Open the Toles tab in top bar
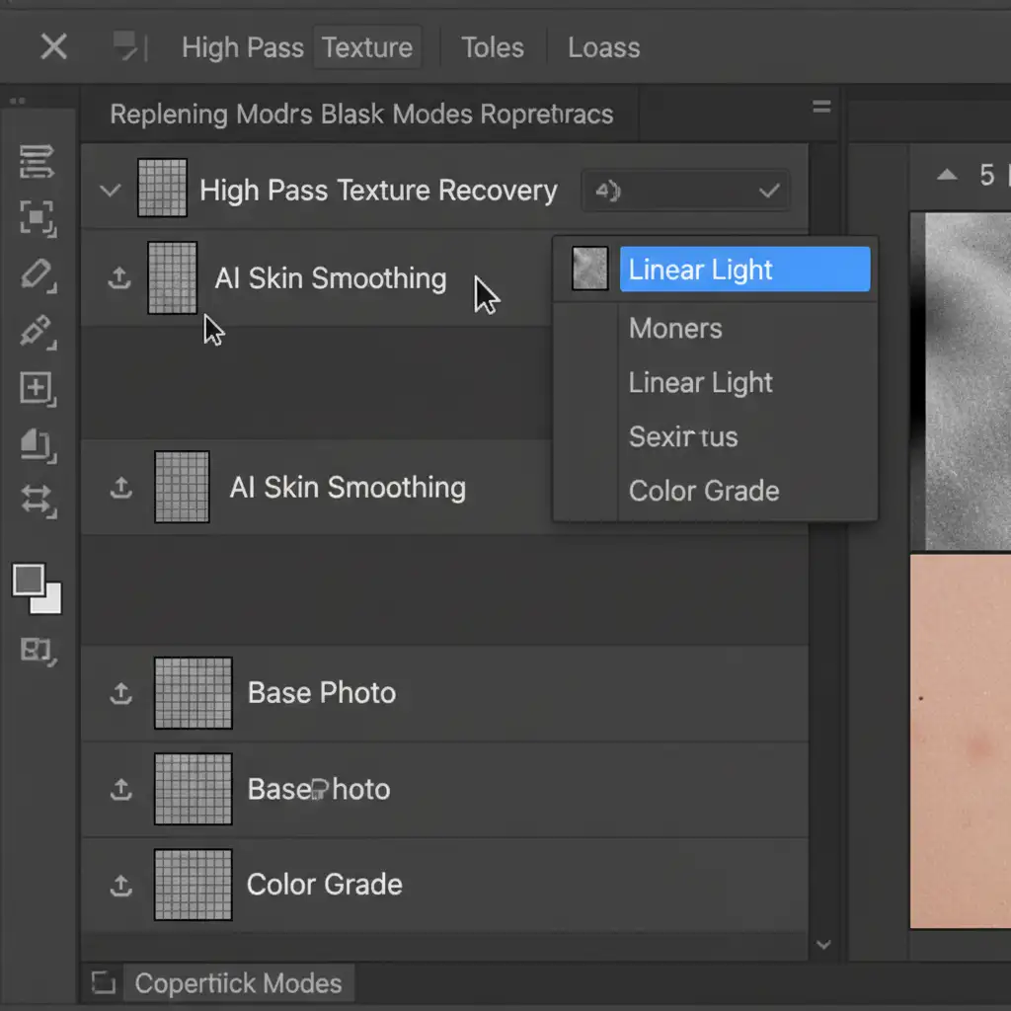This screenshot has width=1011, height=1011. click(493, 47)
